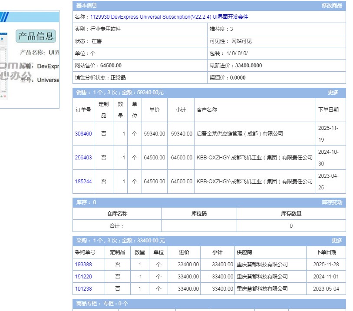
Task: Open purchase order 101238
Action: tap(83, 289)
